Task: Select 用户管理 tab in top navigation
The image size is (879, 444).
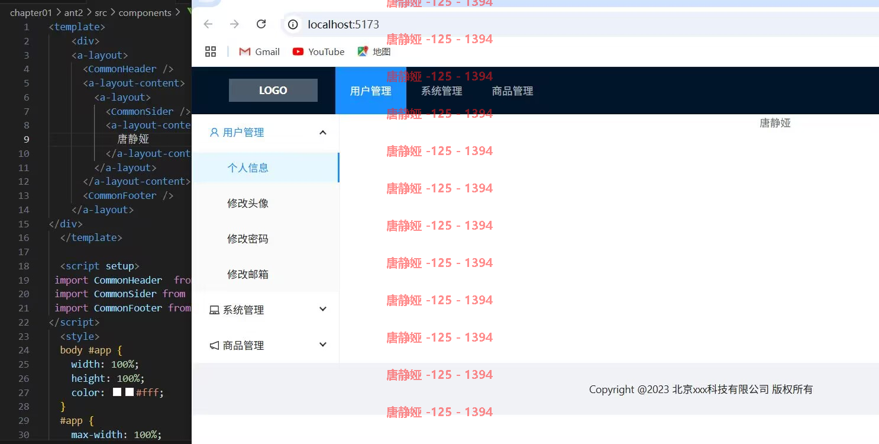Action: click(x=371, y=91)
